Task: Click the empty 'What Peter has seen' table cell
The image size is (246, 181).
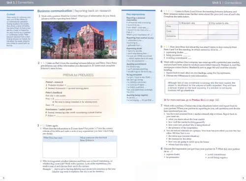Action: (61, 150)
